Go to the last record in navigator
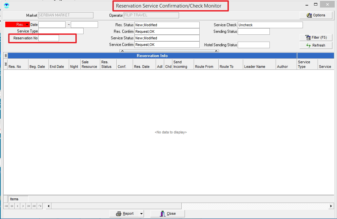The width and height of the screenshot is (337, 219). coord(34,206)
